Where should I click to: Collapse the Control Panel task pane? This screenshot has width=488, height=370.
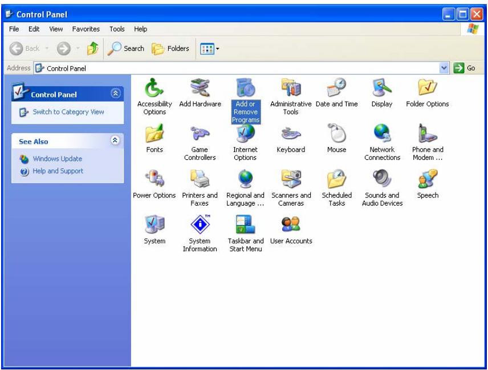pyautogui.click(x=116, y=93)
